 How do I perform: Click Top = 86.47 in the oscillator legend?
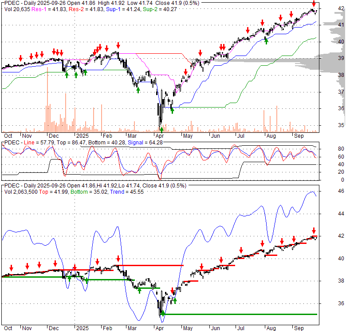pyautogui.click(x=71, y=143)
